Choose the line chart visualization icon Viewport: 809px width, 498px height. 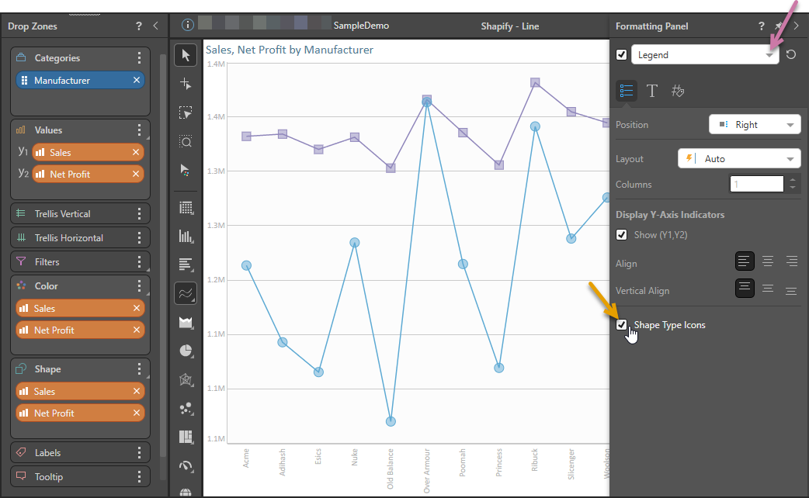(x=186, y=293)
